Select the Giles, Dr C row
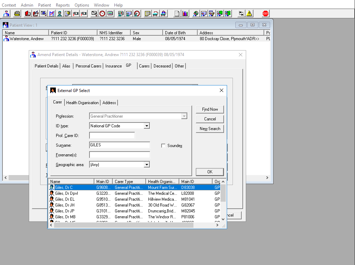Image resolution: width=355 pixels, height=265 pixels. click(135, 188)
